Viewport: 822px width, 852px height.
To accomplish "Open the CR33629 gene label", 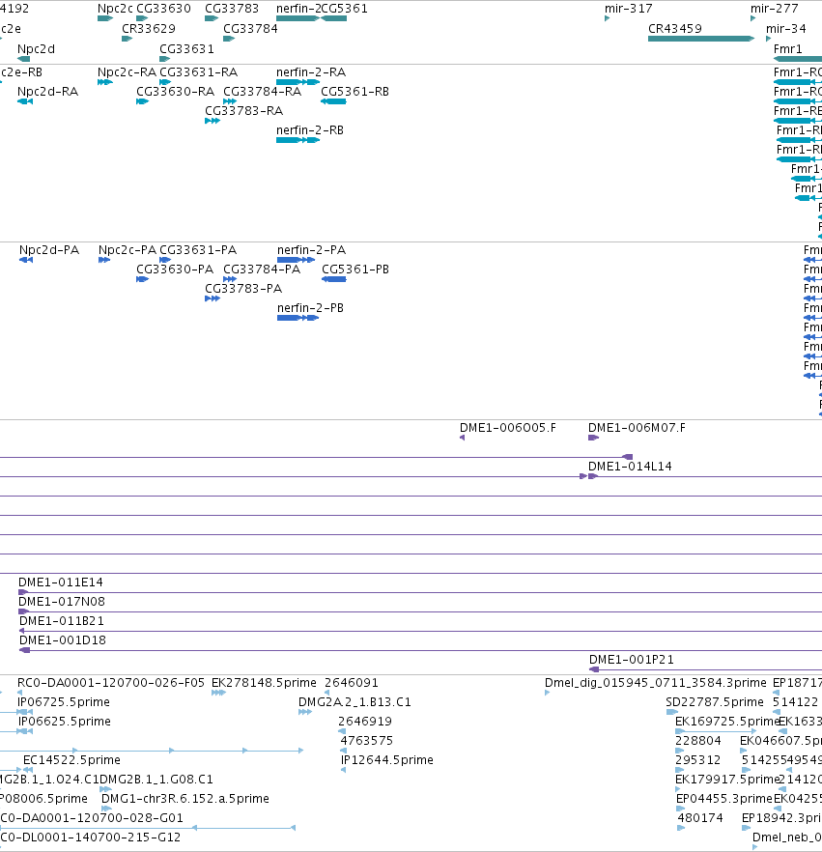I will coord(149,29).
